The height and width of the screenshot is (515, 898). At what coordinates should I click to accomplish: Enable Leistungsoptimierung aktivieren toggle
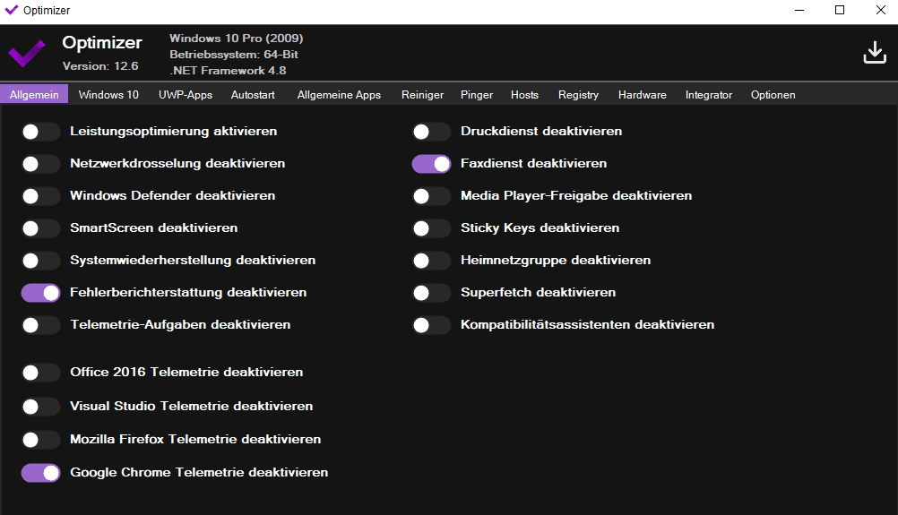point(41,132)
